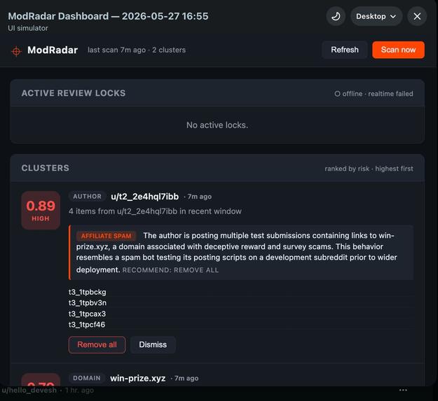Open u/hello_devesh profile link behind the panel
438x401 pixels.
[x=29, y=390]
